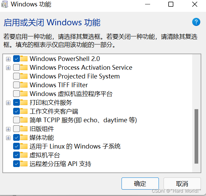Click folder icon next to 虚拟机平台
The width and height of the screenshot is (206, 196).
tap(24, 155)
